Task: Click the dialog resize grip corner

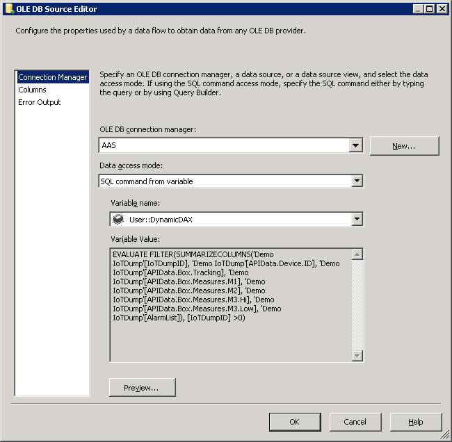Action: (446, 435)
